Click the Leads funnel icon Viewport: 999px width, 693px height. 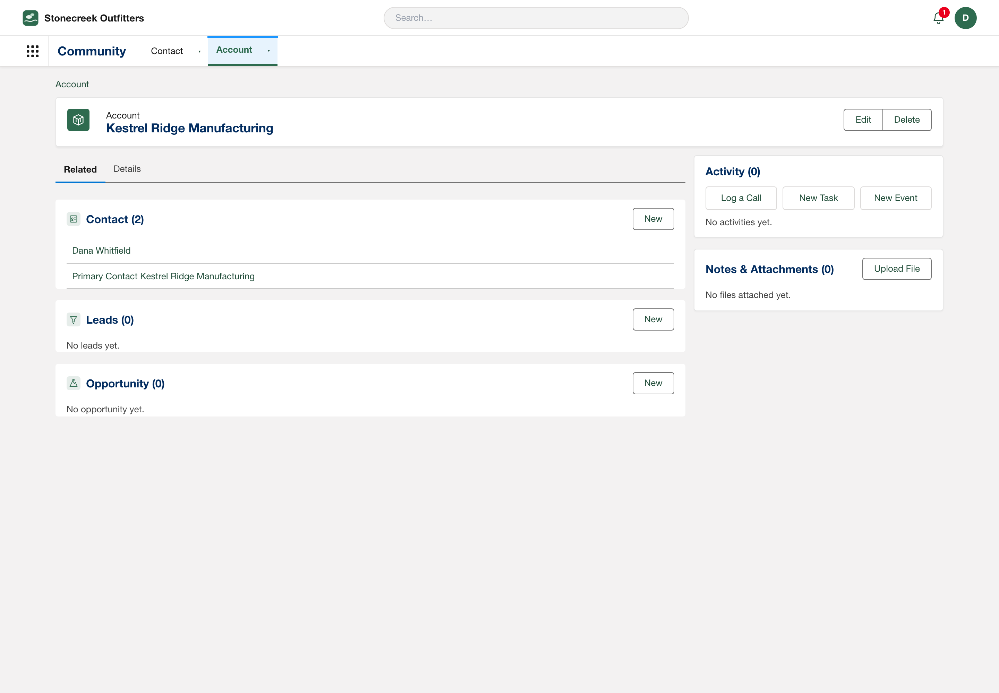[74, 320]
